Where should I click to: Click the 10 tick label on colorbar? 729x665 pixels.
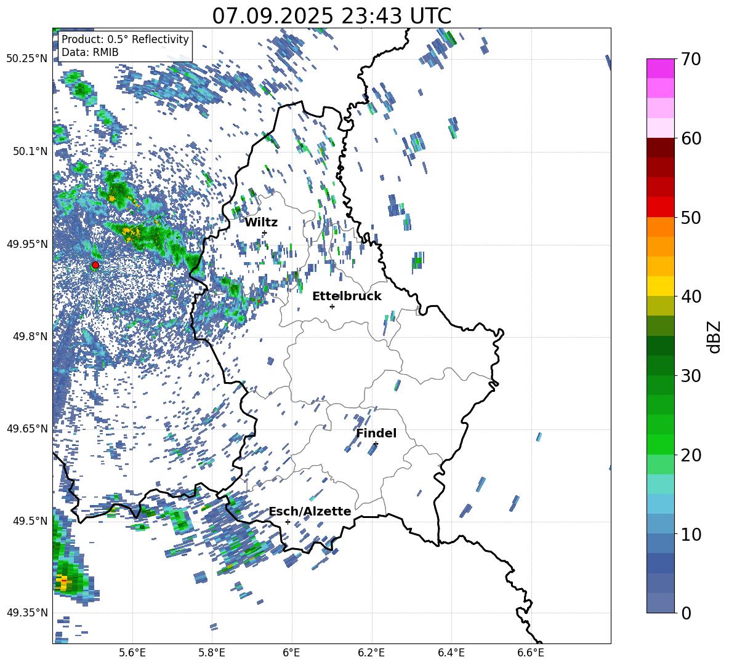tap(691, 534)
